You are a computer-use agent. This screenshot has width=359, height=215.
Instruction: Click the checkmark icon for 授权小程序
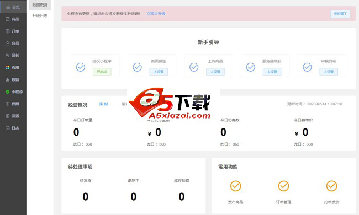click(x=81, y=67)
